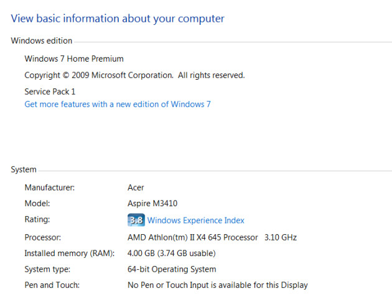The width and height of the screenshot is (392, 304).
Task: Select the Windows edition section header
Action: [42, 41]
